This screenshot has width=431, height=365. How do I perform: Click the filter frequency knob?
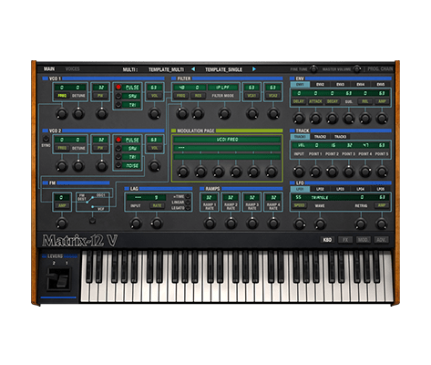pos(182,114)
